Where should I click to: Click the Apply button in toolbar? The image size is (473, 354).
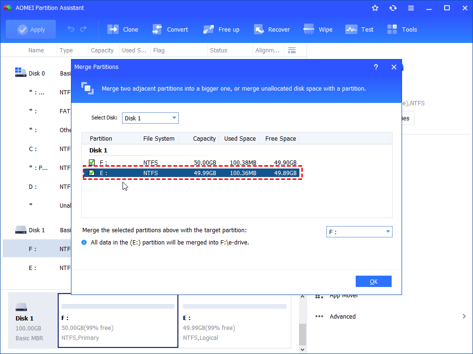31,29
